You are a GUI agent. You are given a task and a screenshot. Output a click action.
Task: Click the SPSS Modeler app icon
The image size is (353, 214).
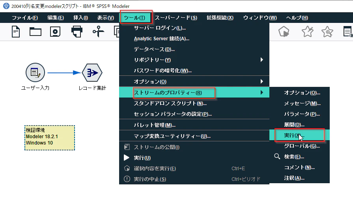(x=6, y=6)
